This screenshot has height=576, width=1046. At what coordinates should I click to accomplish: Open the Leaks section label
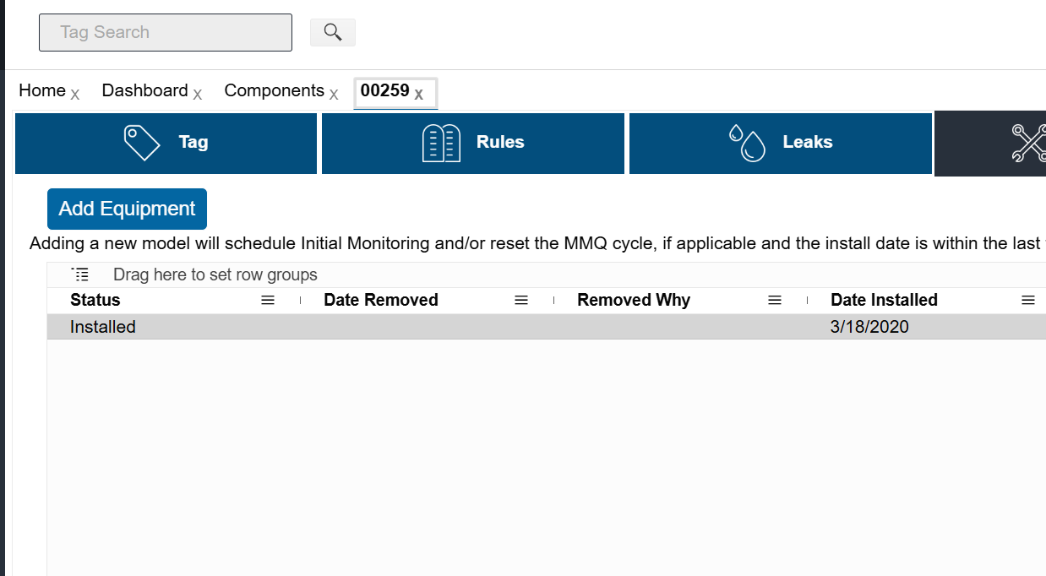point(808,142)
